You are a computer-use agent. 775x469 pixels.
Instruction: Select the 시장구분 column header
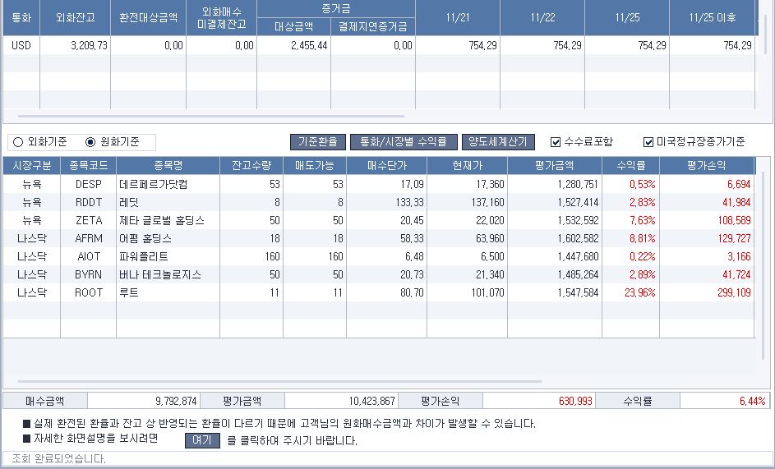point(31,166)
